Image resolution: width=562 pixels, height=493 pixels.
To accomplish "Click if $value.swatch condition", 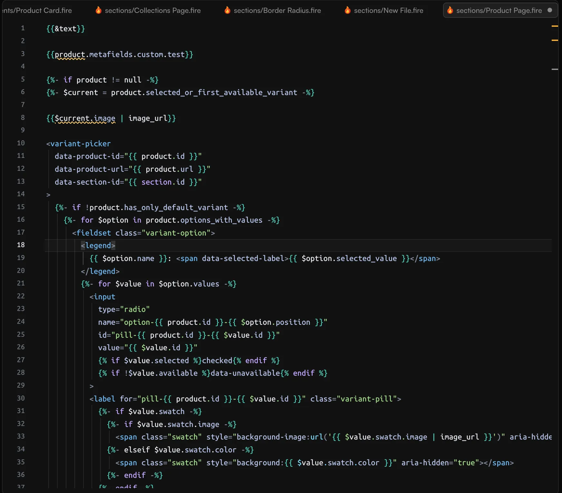I will pyautogui.click(x=150, y=411).
